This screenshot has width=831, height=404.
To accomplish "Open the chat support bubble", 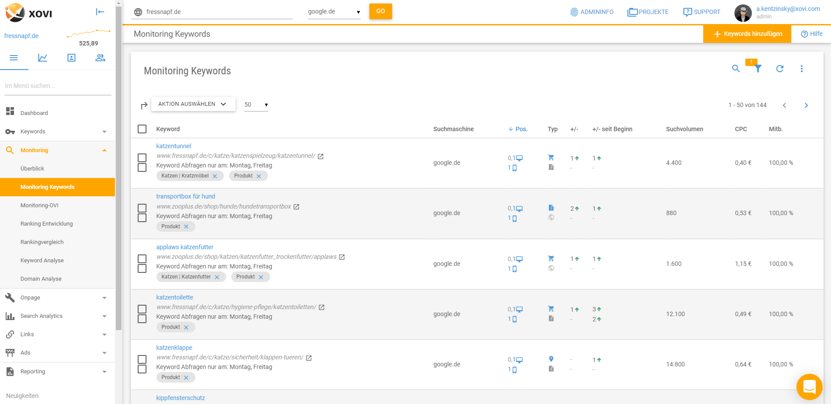I will click(x=810, y=387).
